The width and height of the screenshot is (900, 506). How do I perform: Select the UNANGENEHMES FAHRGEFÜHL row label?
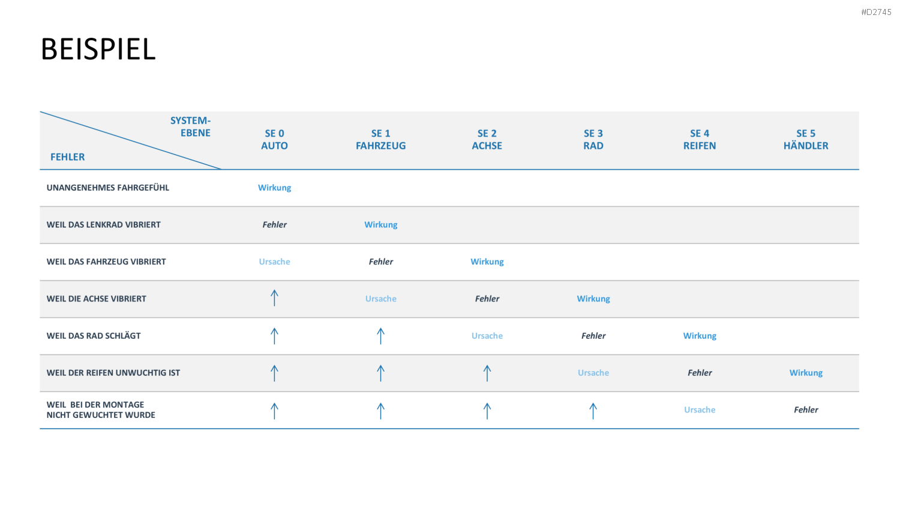pyautogui.click(x=108, y=188)
